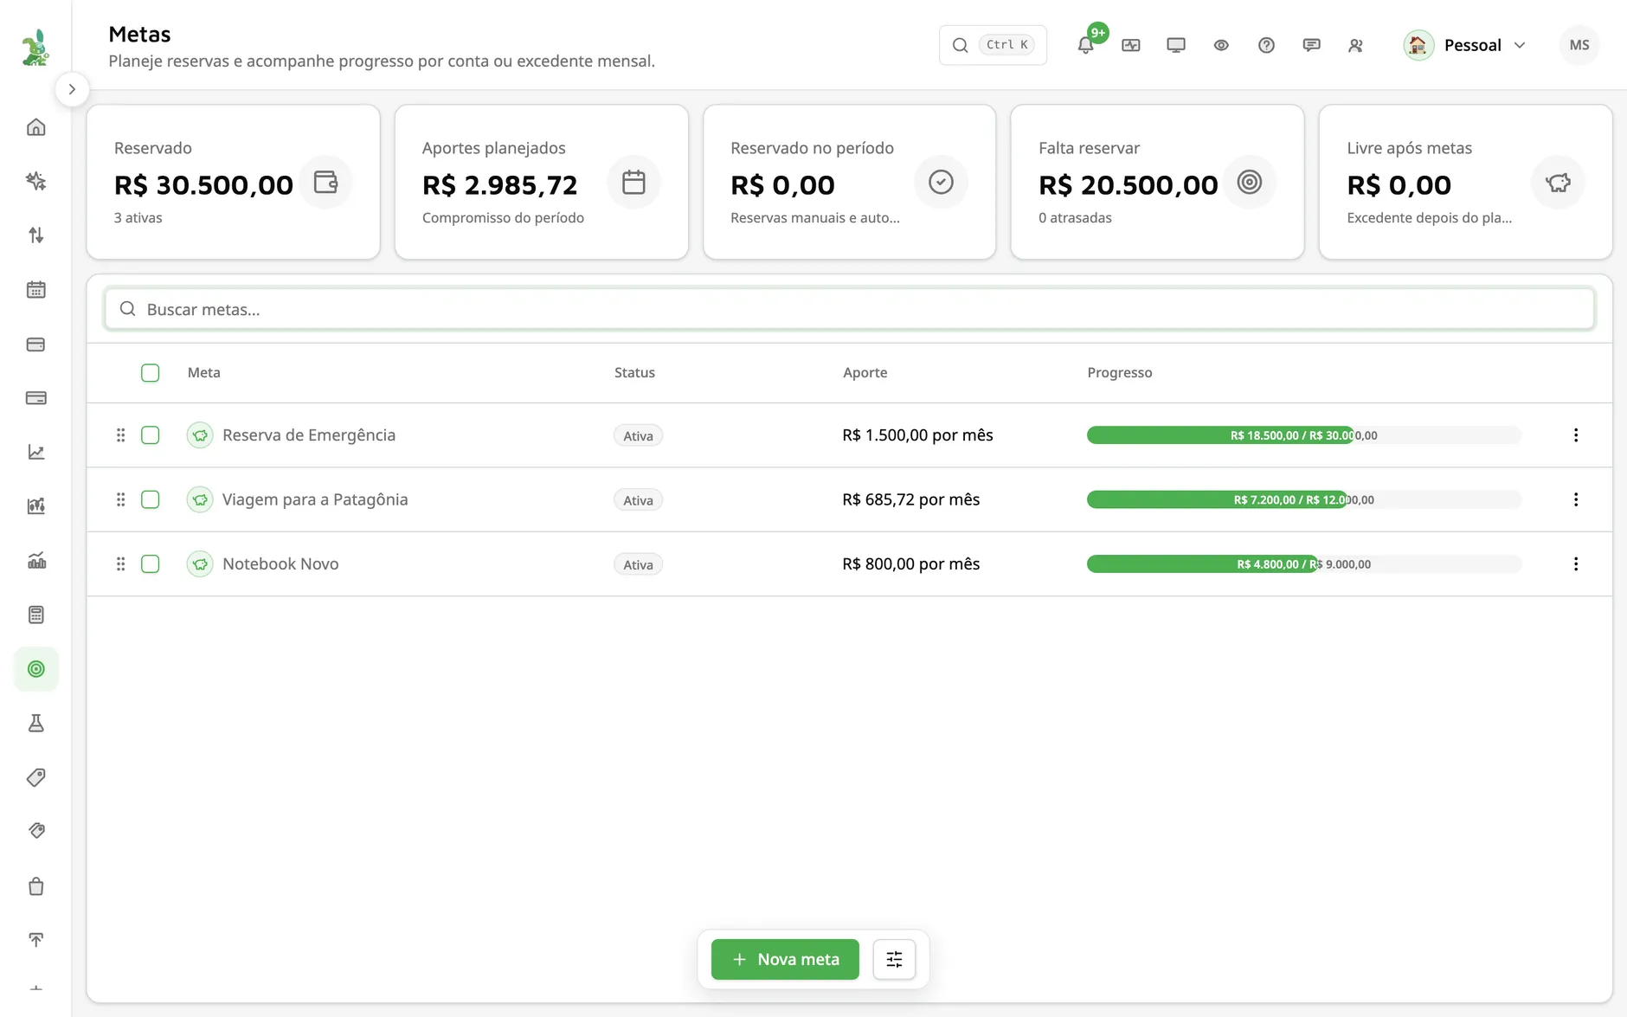Open the calculator icon in sidebar
This screenshot has width=1627, height=1017.
tap(35, 615)
